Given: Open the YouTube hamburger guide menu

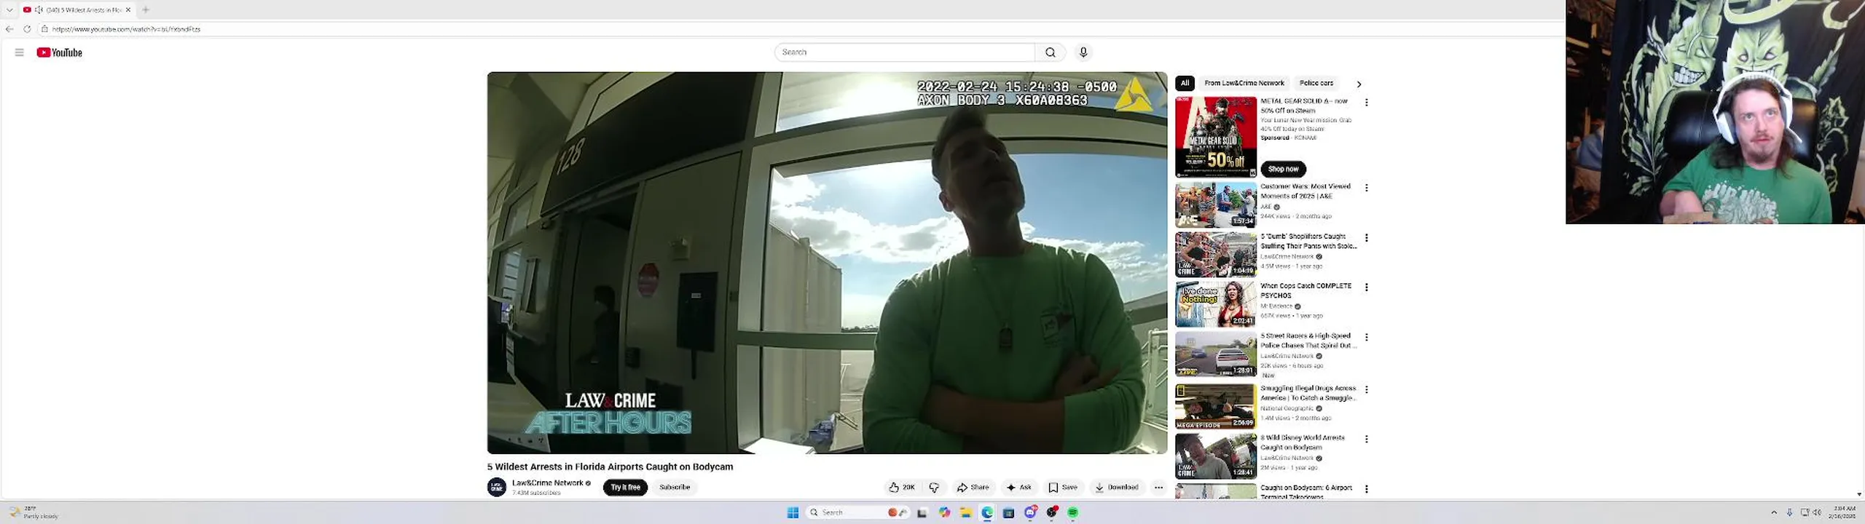Looking at the screenshot, I should [x=19, y=52].
